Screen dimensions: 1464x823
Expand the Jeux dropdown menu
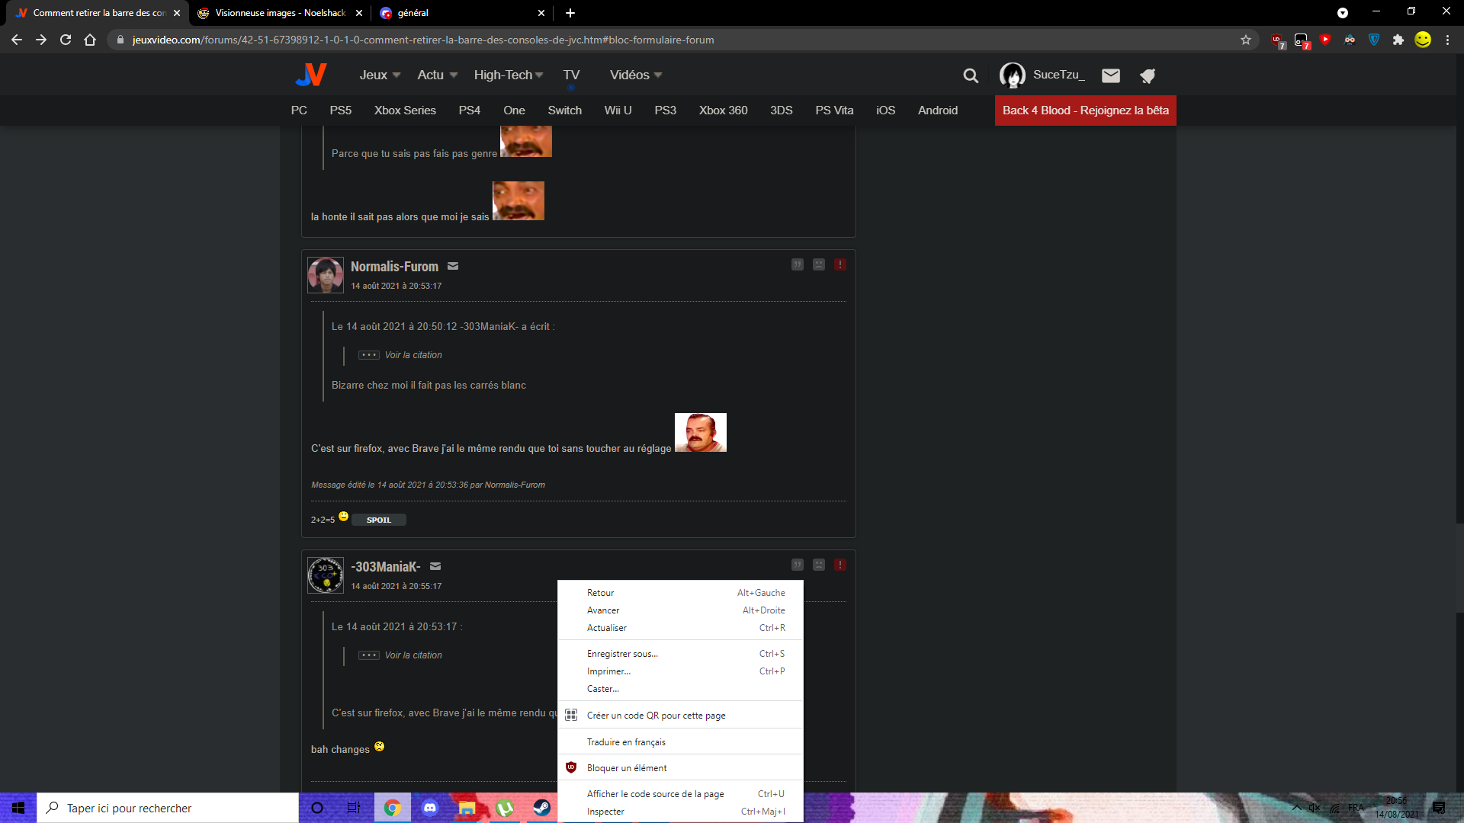point(380,75)
